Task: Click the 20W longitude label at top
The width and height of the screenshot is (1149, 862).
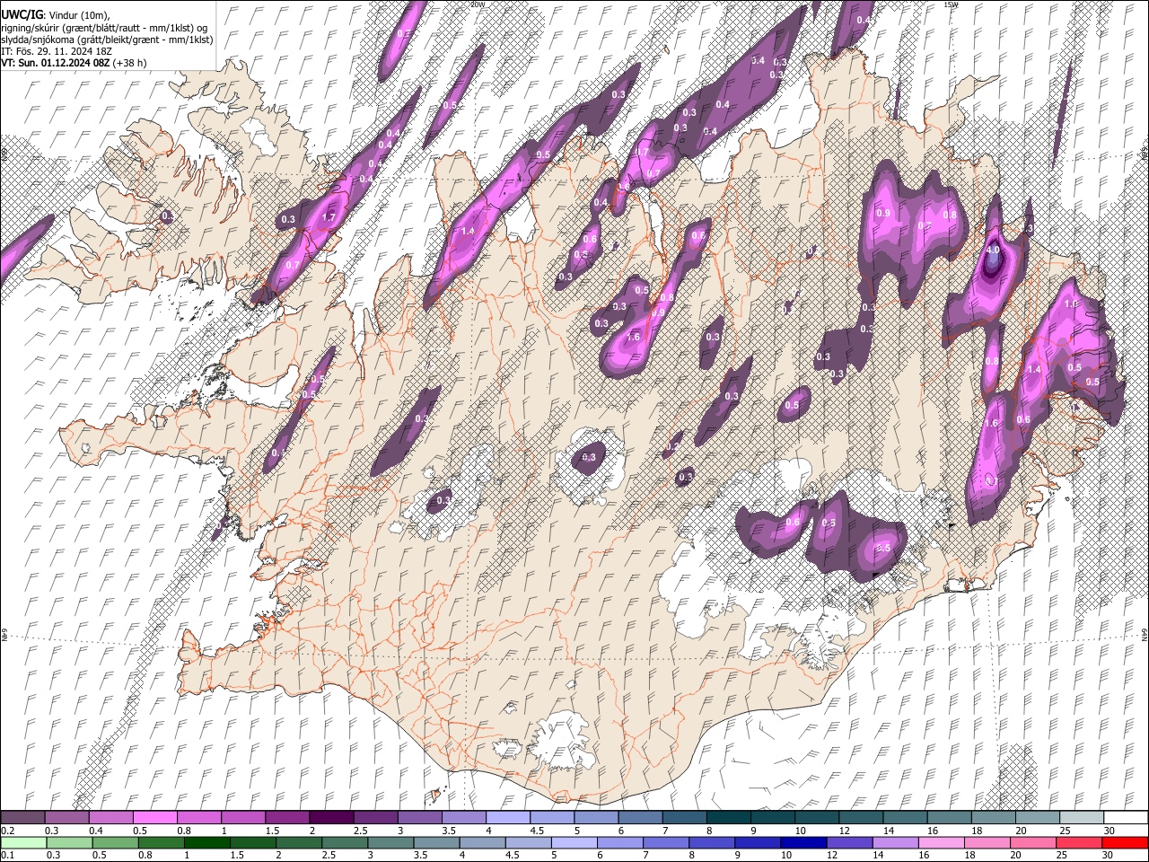Action: tap(478, 4)
